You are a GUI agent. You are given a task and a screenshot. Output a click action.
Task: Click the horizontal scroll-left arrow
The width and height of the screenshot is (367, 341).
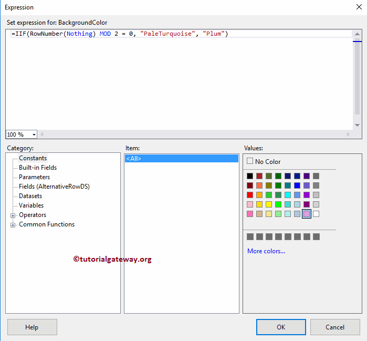(x=41, y=134)
